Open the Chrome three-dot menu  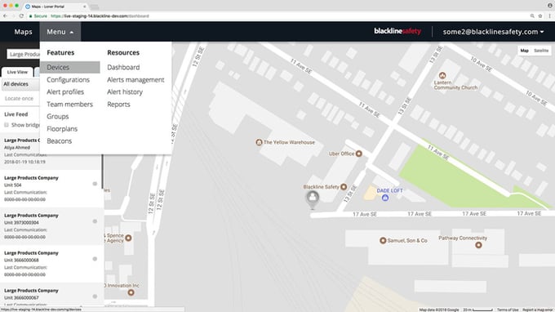click(549, 16)
